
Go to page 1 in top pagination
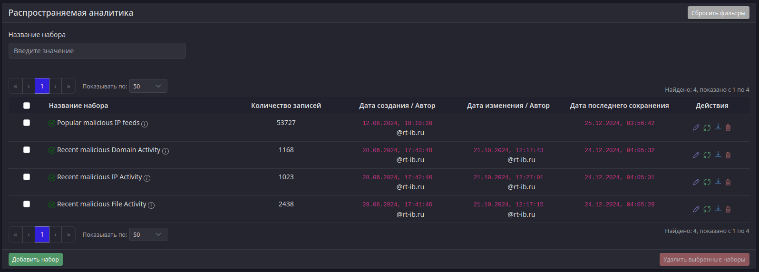[x=42, y=86]
